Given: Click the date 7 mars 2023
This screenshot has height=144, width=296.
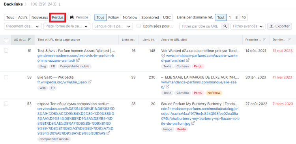Looking at the screenshot, I should pyautogui.click(x=283, y=104).
